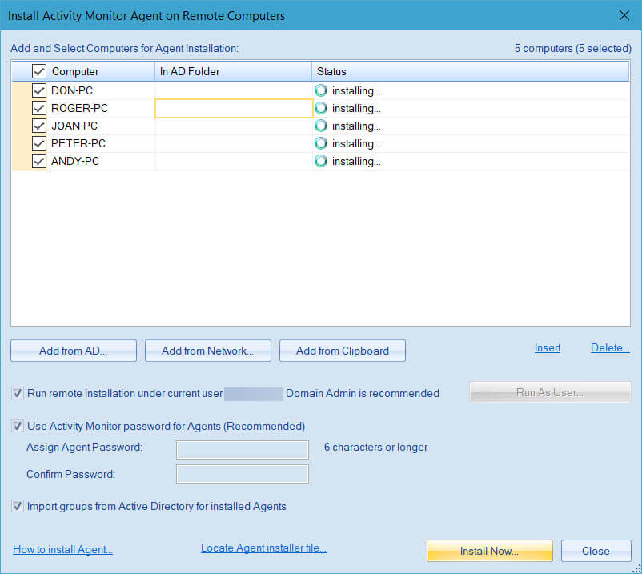Click the installing spinner icon for ROGER-PC
Viewport: 642px width, 574px height.
tap(320, 108)
